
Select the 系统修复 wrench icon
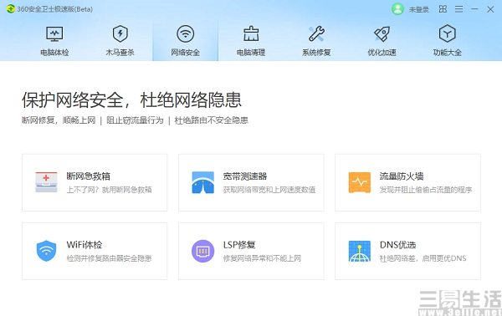click(x=316, y=34)
